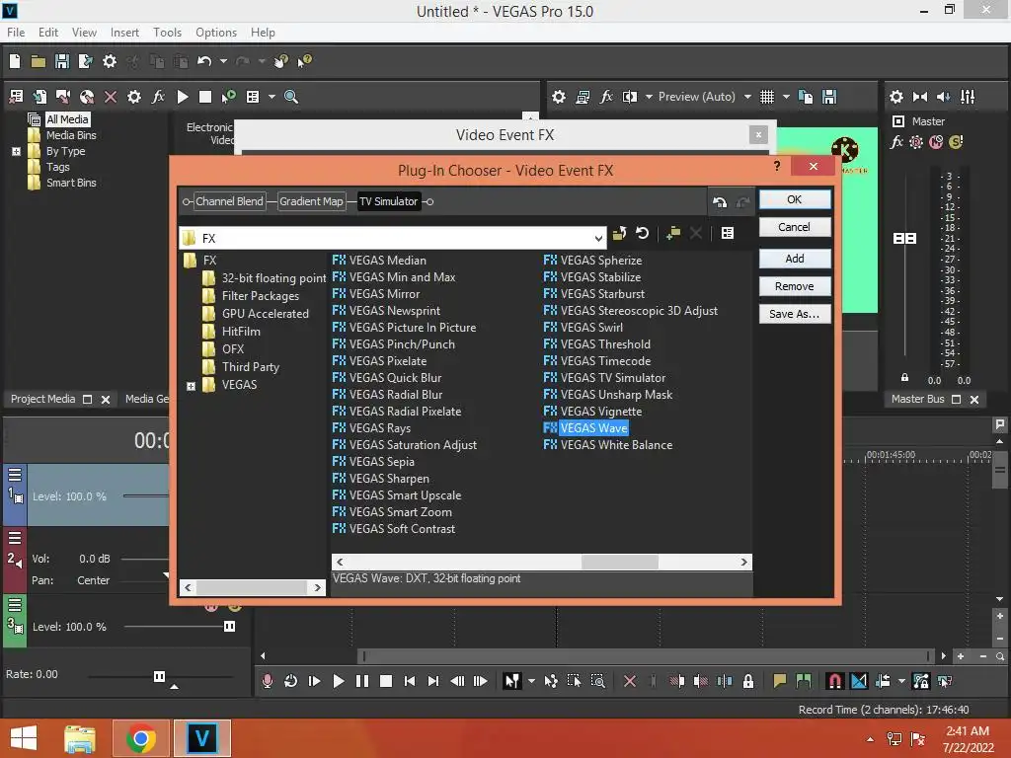1011x758 pixels.
Task: Select VEGAS Vignette in the plug-in list
Action: coord(593,412)
